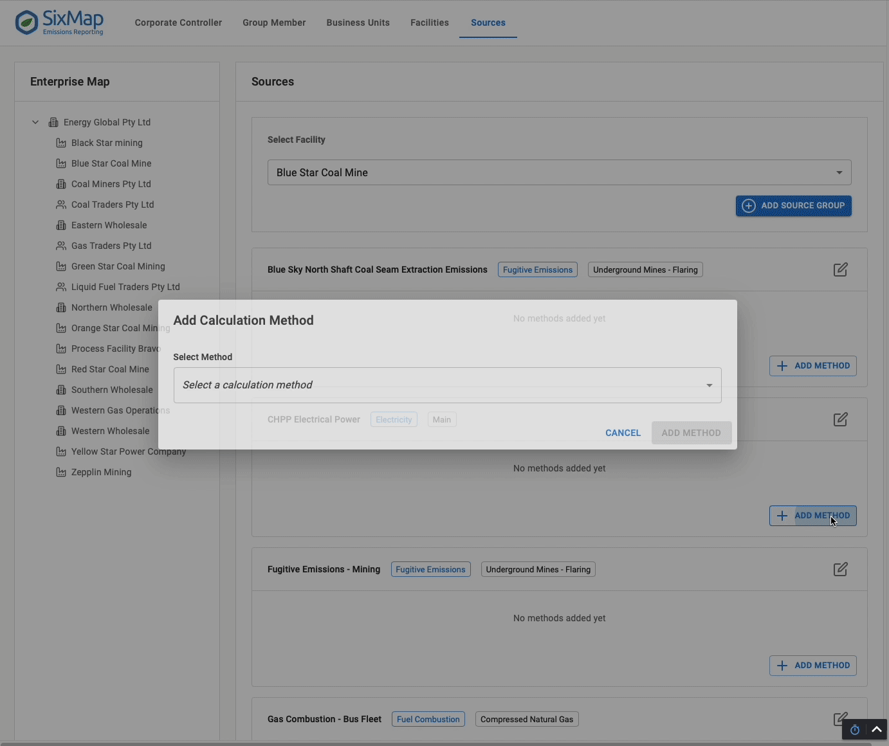Click the up chevron icon in bottom-right corner
Screen dimensions: 889x746
click(x=876, y=730)
